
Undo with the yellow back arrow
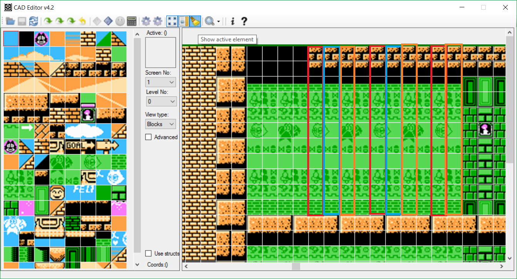82,21
